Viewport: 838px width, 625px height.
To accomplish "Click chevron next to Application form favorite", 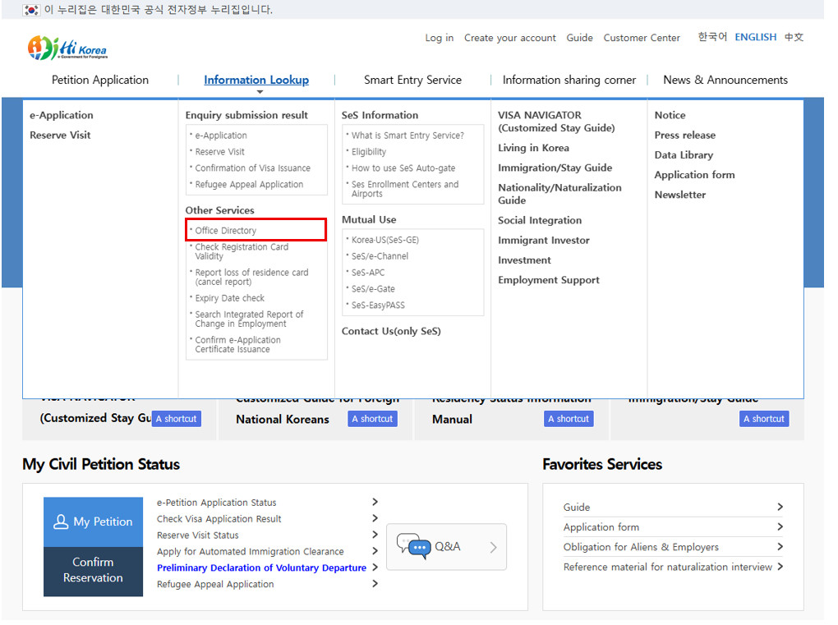I will coord(780,527).
